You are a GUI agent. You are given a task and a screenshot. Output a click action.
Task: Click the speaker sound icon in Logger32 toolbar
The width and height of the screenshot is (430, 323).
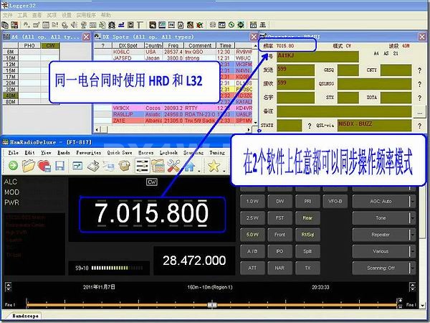tap(74, 25)
